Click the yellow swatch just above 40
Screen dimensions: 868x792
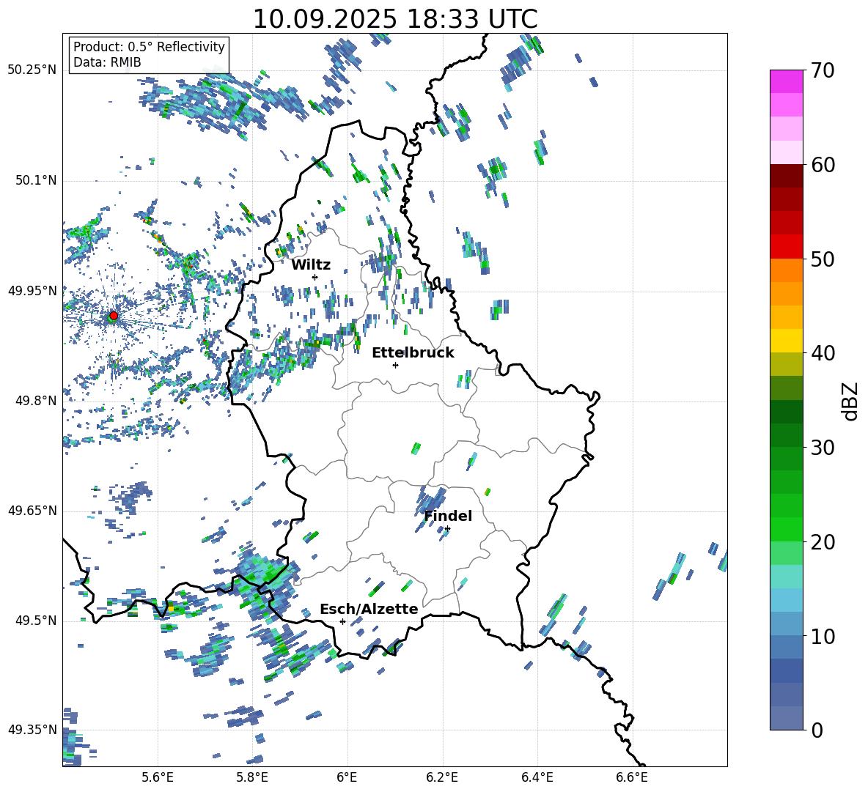[786, 341]
